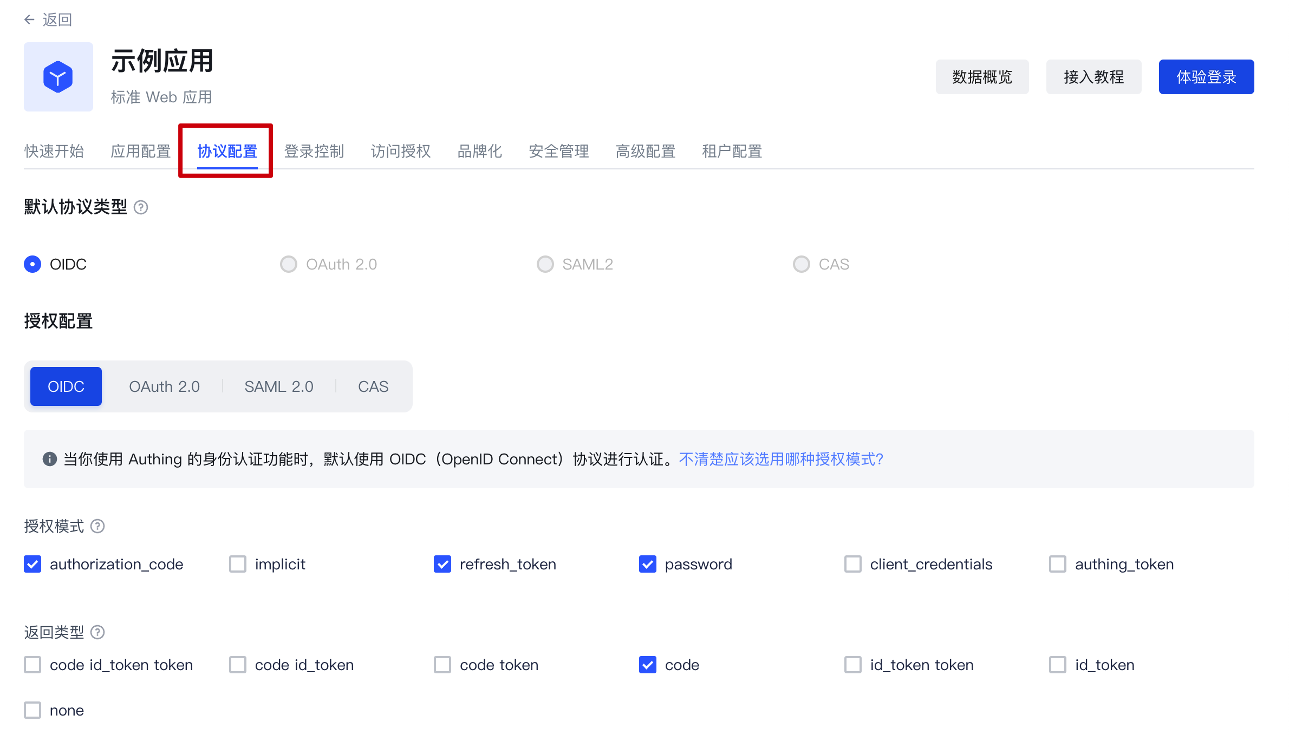Open help icon beside 返回类型
This screenshot has height=748, width=1289.
97,632
